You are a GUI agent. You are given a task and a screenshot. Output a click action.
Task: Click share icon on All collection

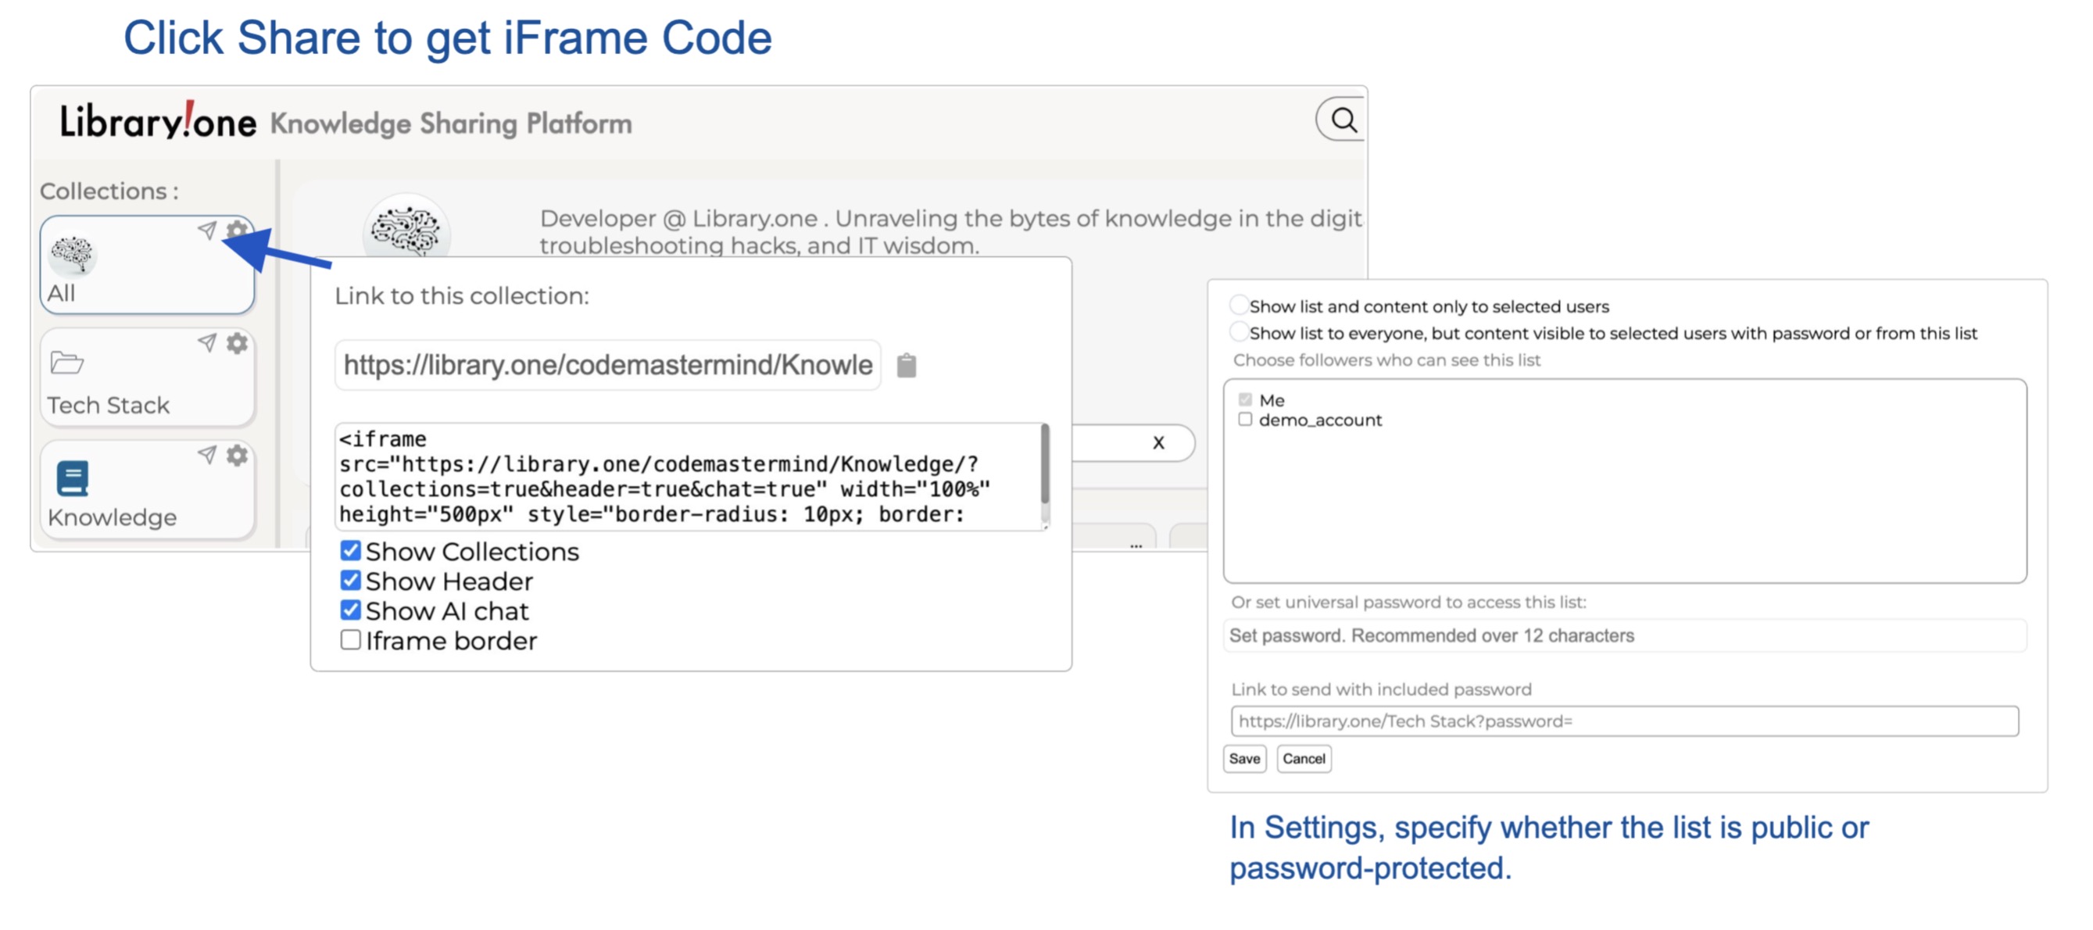coord(207,231)
